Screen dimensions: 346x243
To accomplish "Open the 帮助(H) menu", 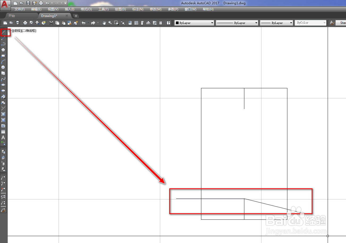I will tap(208, 9).
